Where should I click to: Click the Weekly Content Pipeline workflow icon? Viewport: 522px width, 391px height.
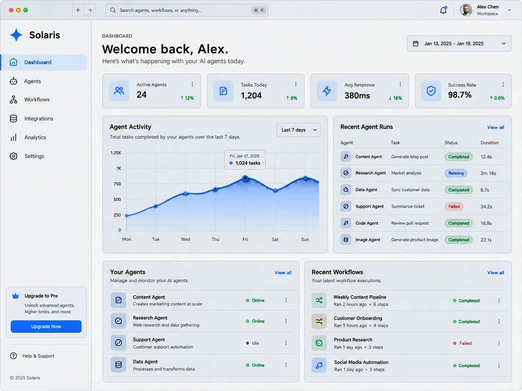click(x=319, y=300)
